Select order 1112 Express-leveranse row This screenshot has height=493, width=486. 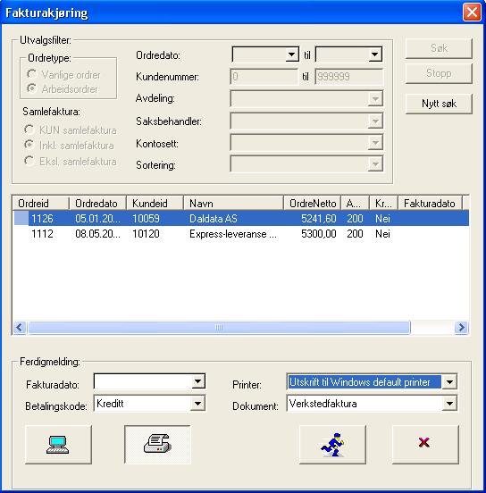(241, 234)
